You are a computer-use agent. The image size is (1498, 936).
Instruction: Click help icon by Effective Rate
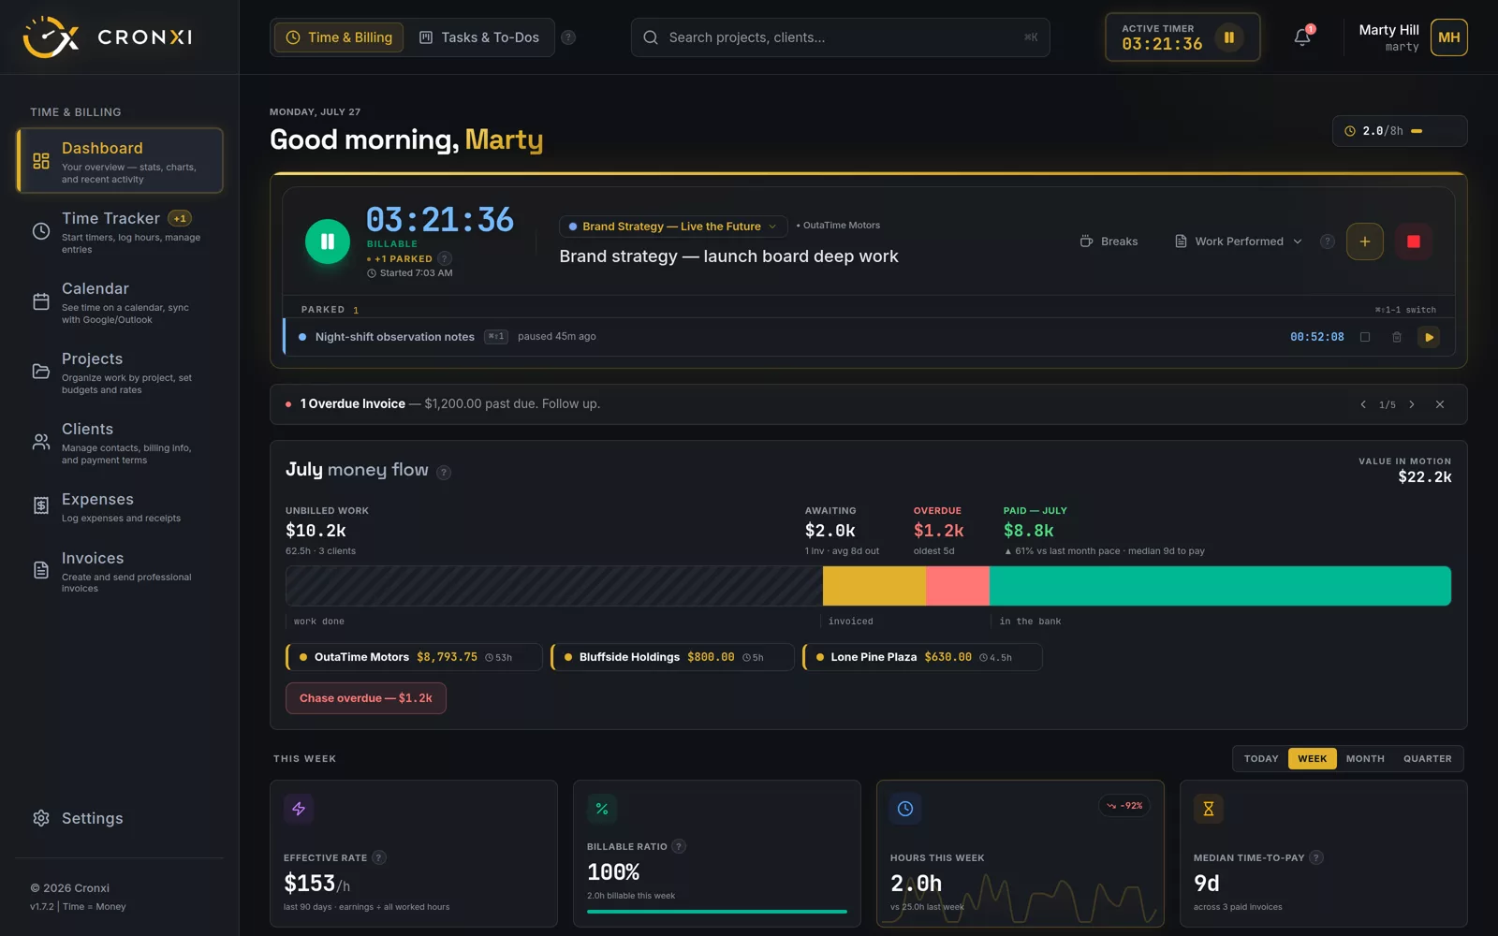(379, 857)
